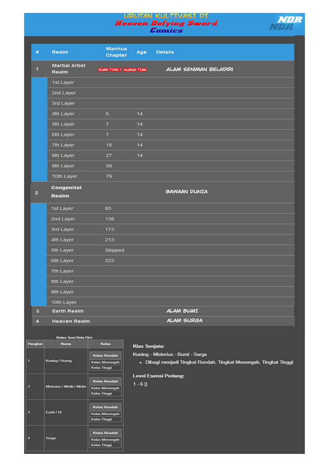Screen dimensions: 329x457
Task: Open the Heaven Realm row
Action: pos(70,321)
